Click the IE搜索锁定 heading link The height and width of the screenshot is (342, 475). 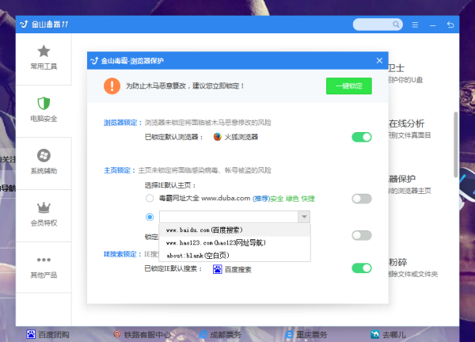pos(123,254)
